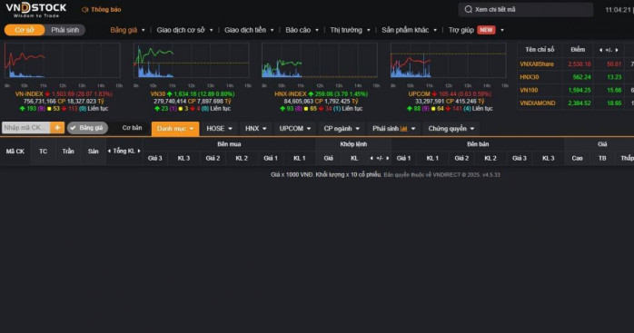The height and width of the screenshot is (333, 634).
Task: Click Giá 1 header under Bên bán
Action: pyautogui.click(x=403, y=159)
